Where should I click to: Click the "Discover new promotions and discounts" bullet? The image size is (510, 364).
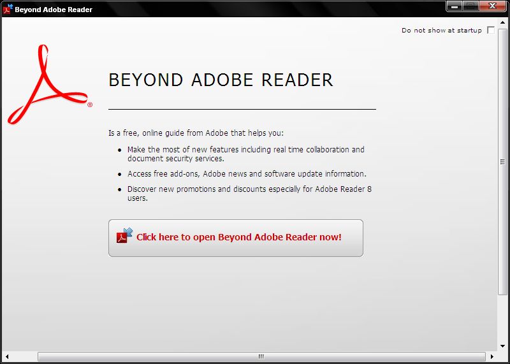[x=249, y=193]
